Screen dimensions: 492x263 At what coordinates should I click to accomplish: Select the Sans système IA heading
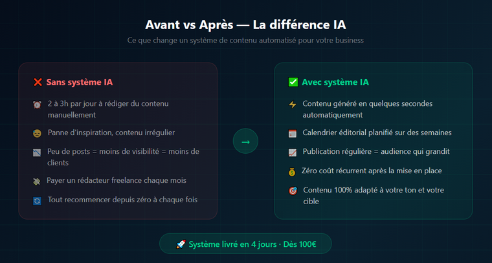(80, 82)
